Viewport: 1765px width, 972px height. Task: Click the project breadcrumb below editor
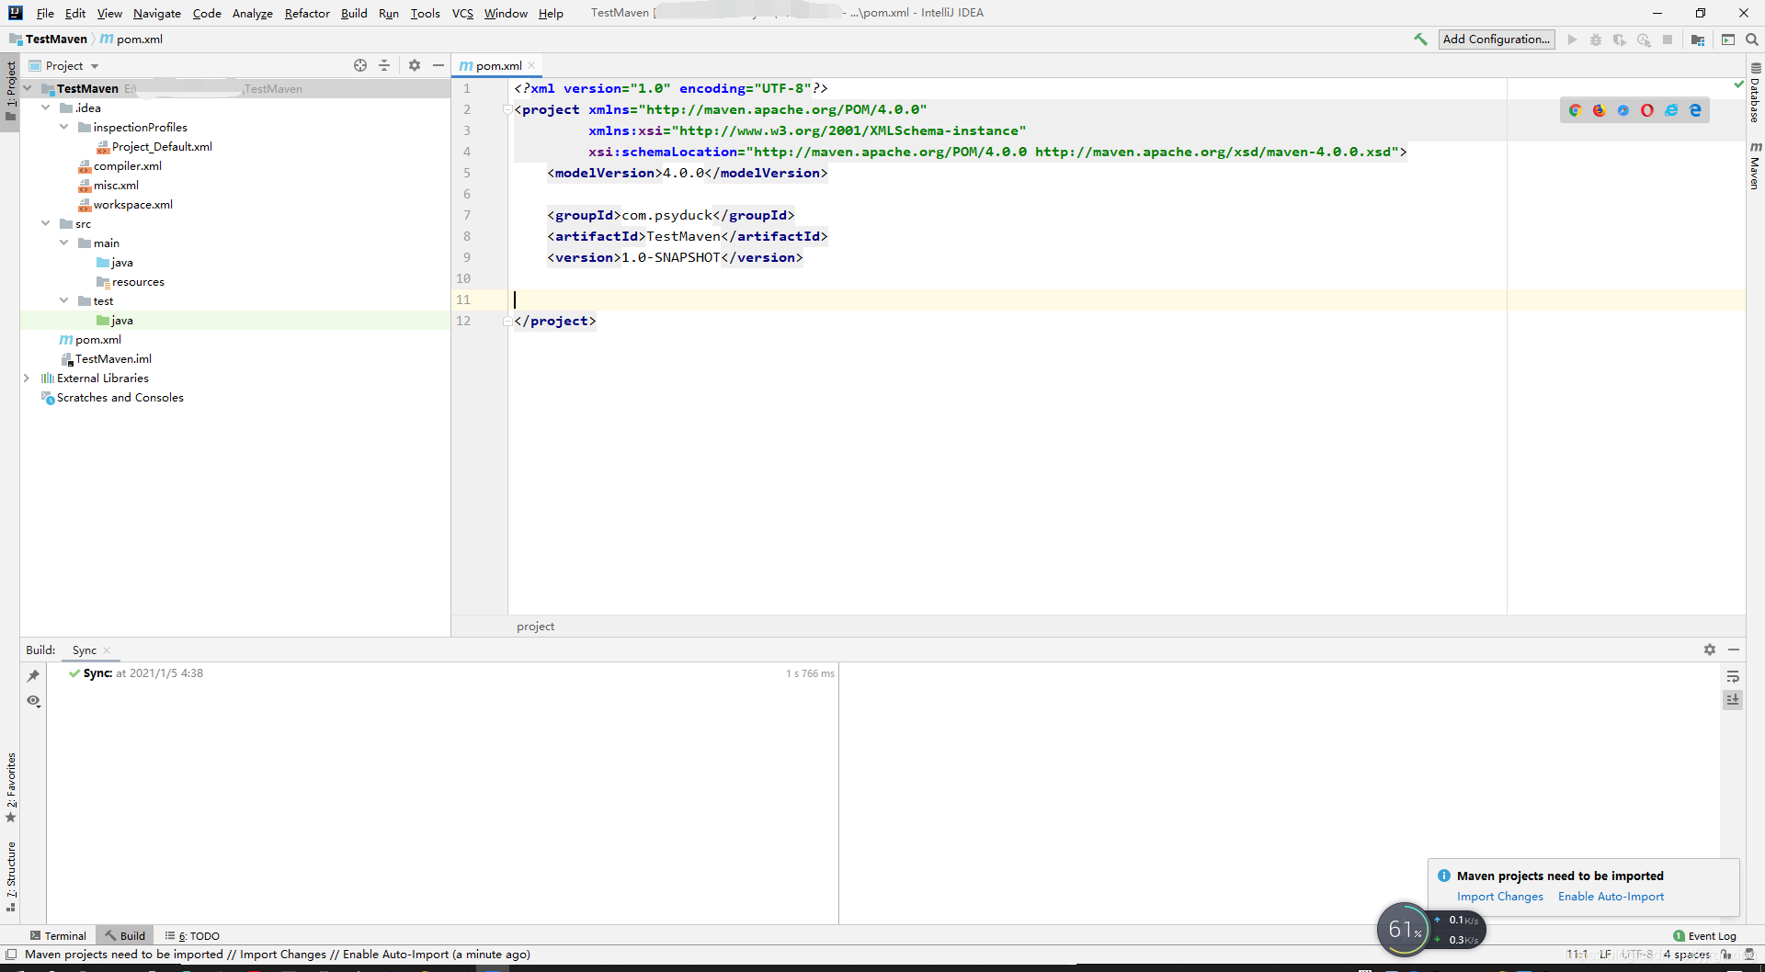535,627
